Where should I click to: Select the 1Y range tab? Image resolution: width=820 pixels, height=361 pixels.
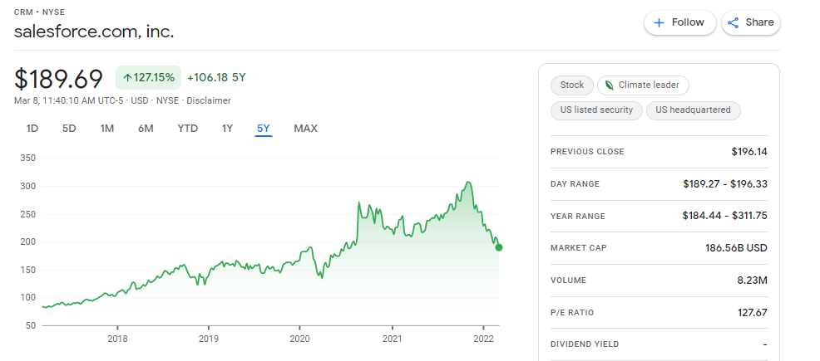228,129
